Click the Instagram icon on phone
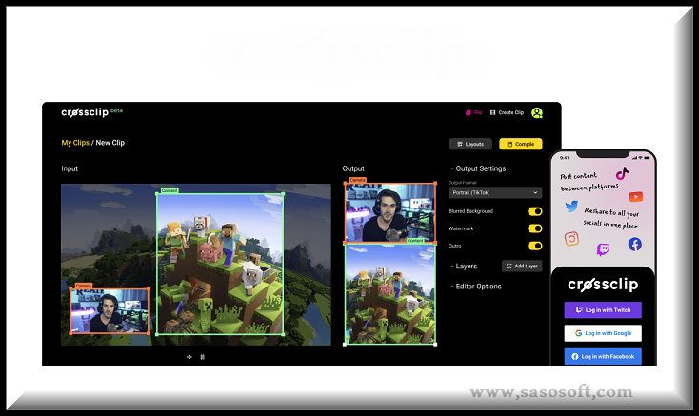This screenshot has height=416, width=699. [571, 239]
